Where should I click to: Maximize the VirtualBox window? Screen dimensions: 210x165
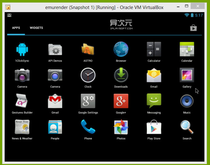coord(187,6)
